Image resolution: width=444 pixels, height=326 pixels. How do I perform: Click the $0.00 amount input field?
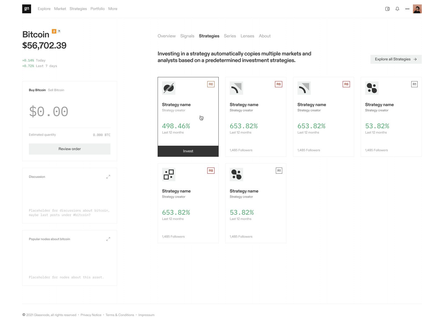(49, 112)
